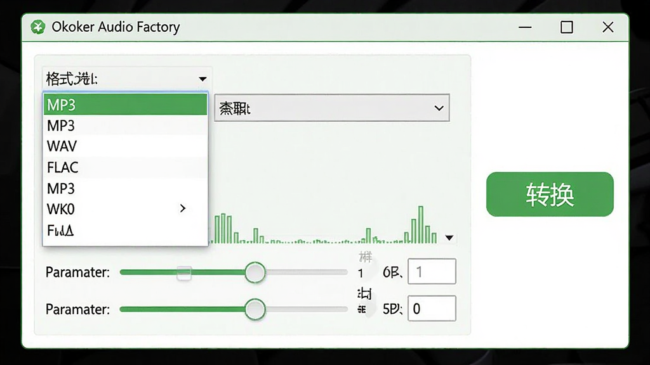Close the Okoker Audio Factory window
This screenshot has width=650, height=365.
tap(607, 27)
